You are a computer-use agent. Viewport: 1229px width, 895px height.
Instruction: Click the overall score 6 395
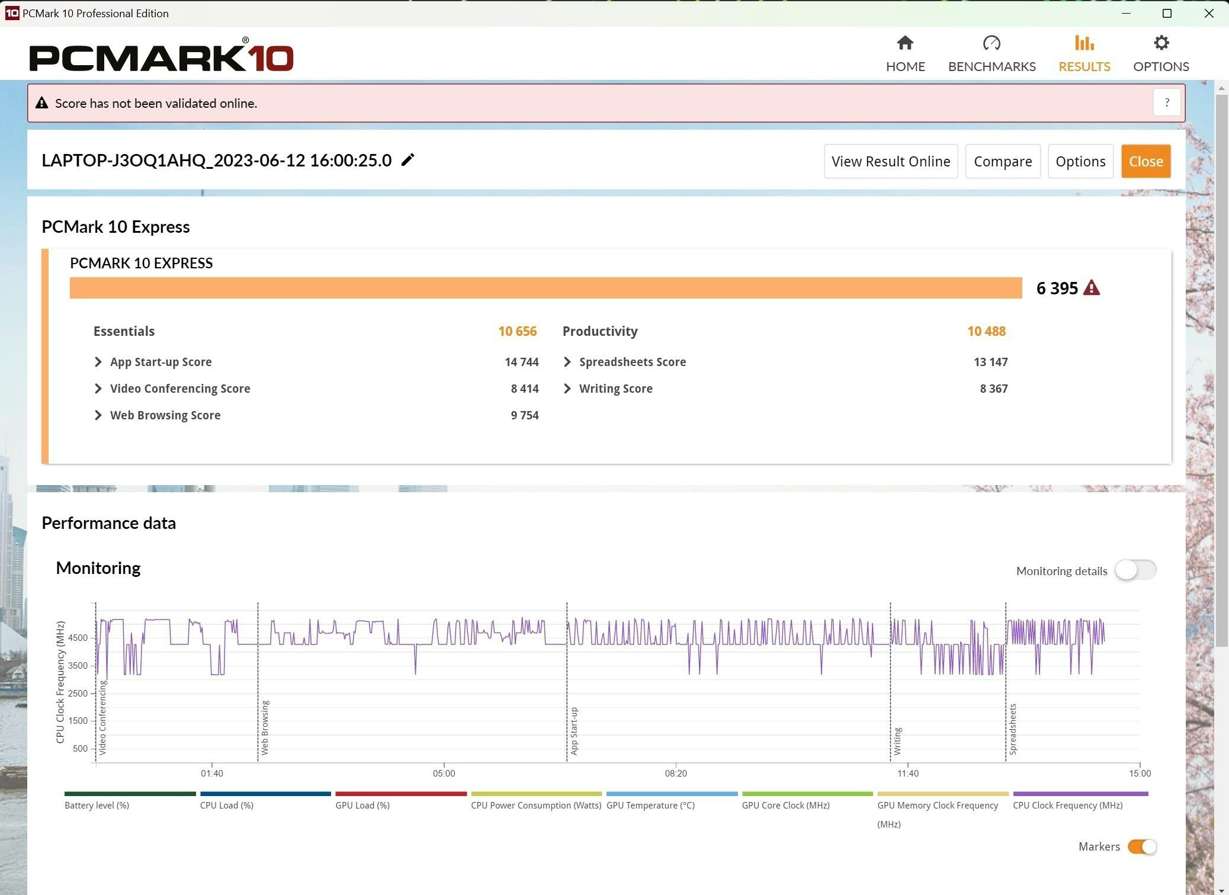pyautogui.click(x=1057, y=288)
